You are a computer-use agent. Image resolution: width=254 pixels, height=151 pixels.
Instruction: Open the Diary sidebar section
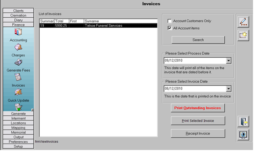tap(18, 20)
